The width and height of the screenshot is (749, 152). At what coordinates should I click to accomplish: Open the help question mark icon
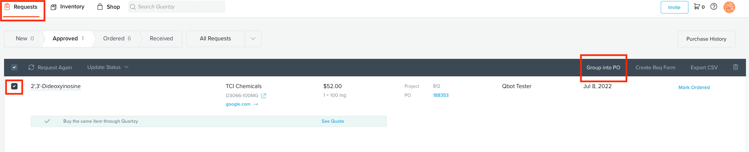pyautogui.click(x=714, y=6)
